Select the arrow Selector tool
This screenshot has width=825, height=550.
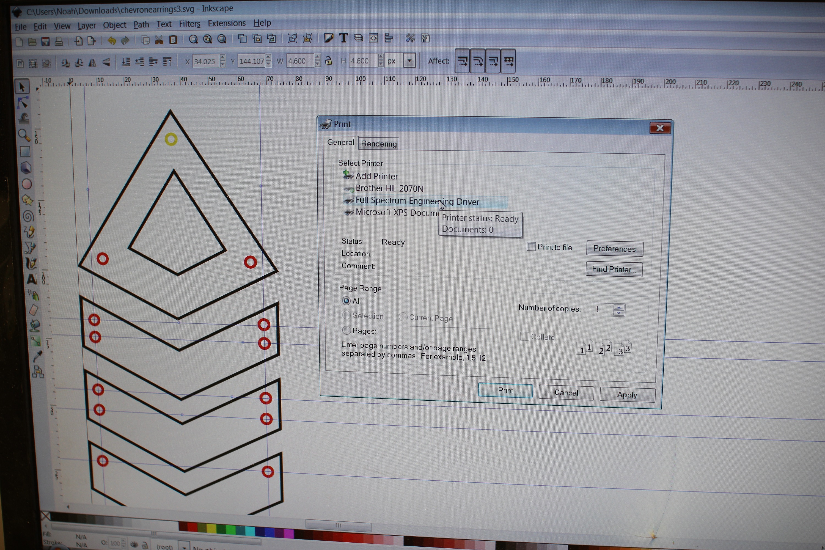[x=22, y=87]
